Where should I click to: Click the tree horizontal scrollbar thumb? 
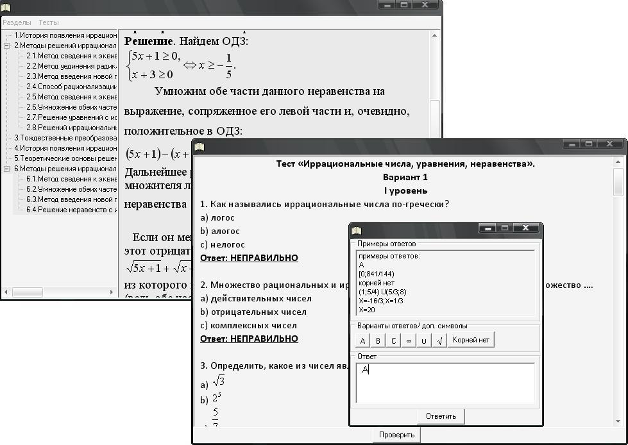click(x=27, y=292)
